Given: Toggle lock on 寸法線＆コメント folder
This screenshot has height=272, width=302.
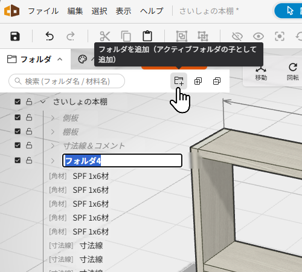Looking at the screenshot, I should (29, 145).
